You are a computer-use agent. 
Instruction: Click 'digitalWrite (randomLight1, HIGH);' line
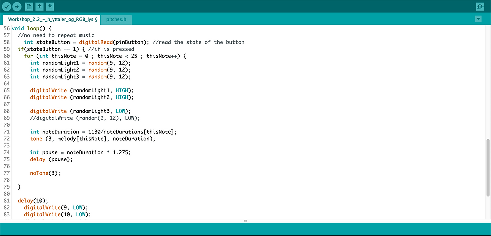coord(82,90)
